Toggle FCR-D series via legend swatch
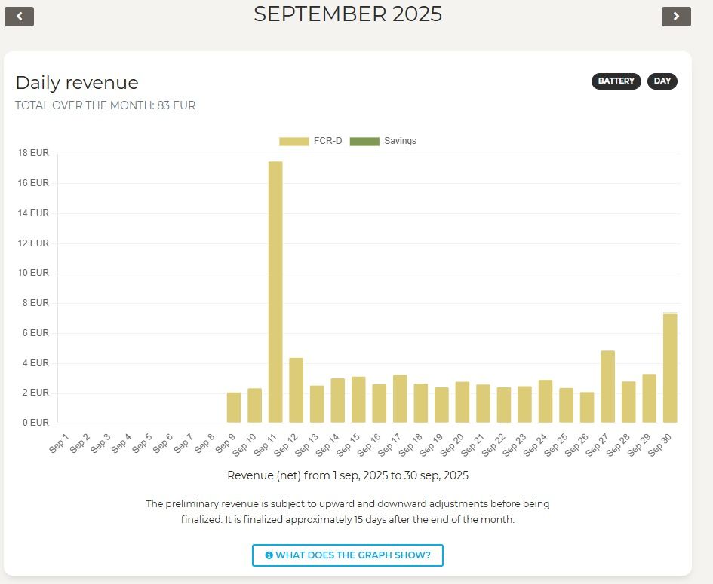Viewport: 713px width, 584px height. point(293,141)
